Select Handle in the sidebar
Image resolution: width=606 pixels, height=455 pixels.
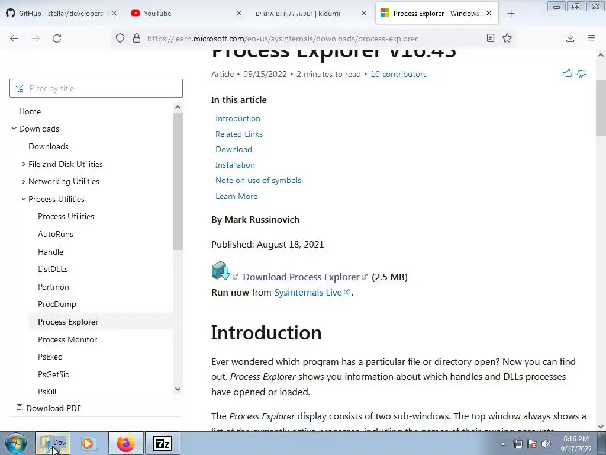[x=50, y=252]
